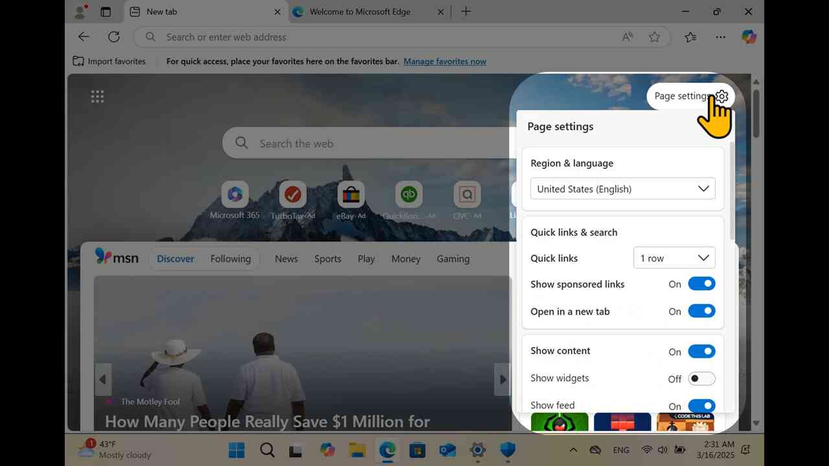Enable the Show widgets toggle

pos(701,379)
